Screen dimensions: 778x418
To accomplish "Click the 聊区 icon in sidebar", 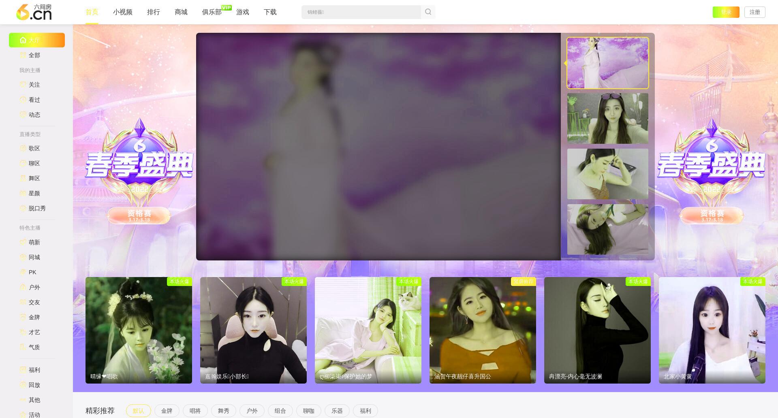I will pyautogui.click(x=23, y=163).
